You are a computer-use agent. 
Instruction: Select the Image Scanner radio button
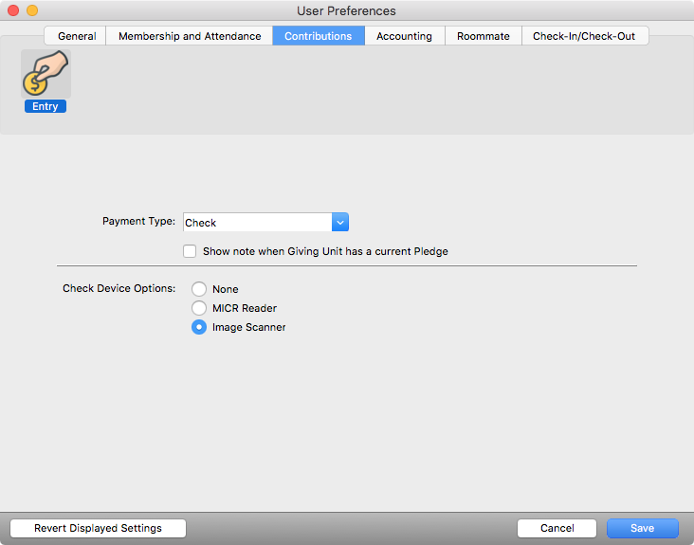(199, 327)
